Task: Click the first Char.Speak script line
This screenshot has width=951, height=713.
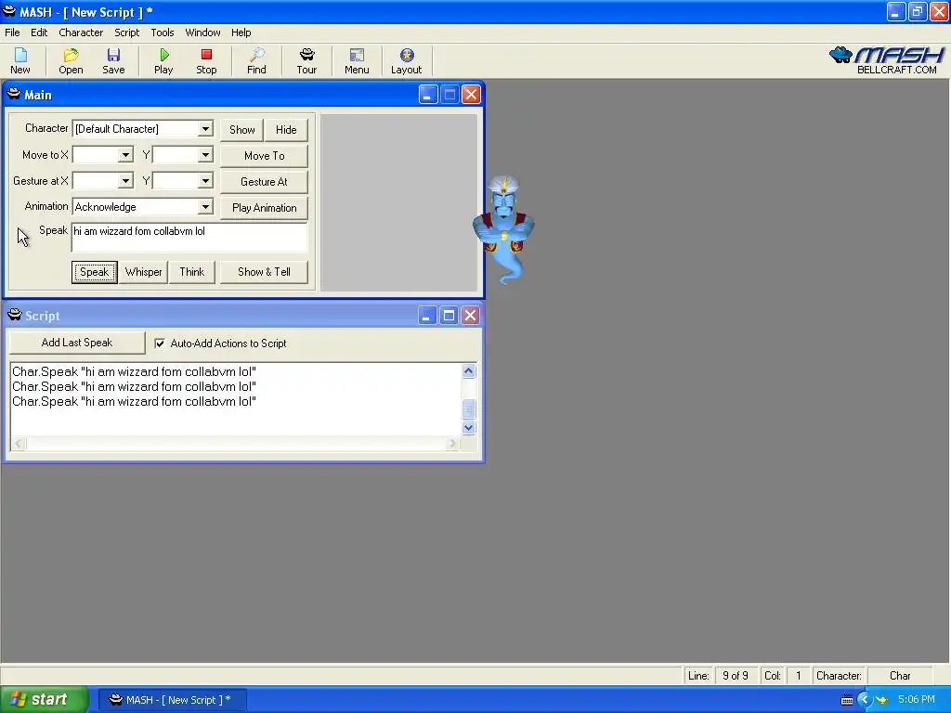Action: tap(134, 371)
